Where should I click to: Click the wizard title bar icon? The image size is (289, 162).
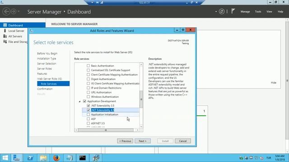pyautogui.click(x=31, y=31)
